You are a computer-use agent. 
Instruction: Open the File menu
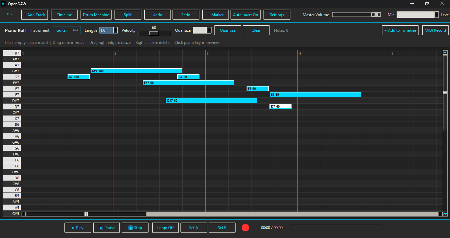pos(10,15)
